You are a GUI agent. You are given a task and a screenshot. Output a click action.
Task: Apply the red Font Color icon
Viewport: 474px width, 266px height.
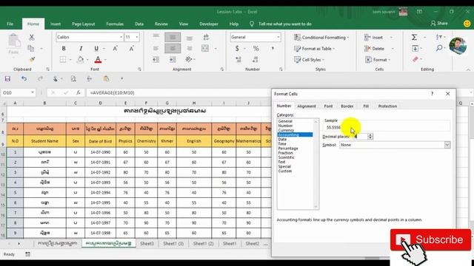point(98,60)
